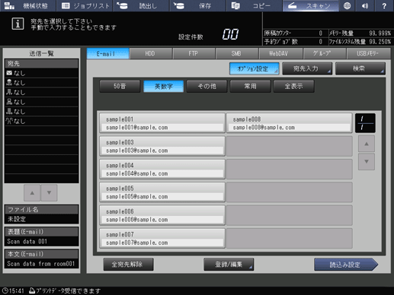The height and width of the screenshot is (295, 394).
Task: Select the スキャン scan mode
Action: 311,5
